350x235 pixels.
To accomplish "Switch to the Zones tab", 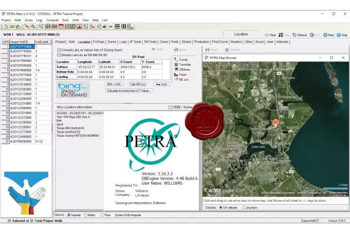I will (x=112, y=42).
